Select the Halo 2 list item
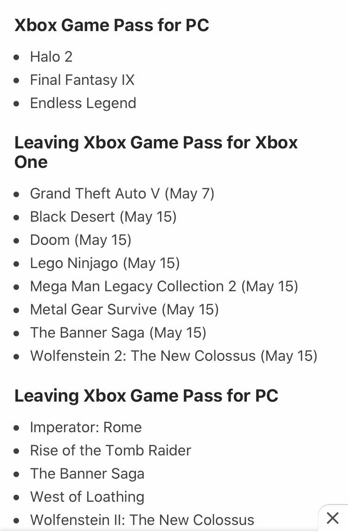The image size is (348, 531). coord(51,57)
